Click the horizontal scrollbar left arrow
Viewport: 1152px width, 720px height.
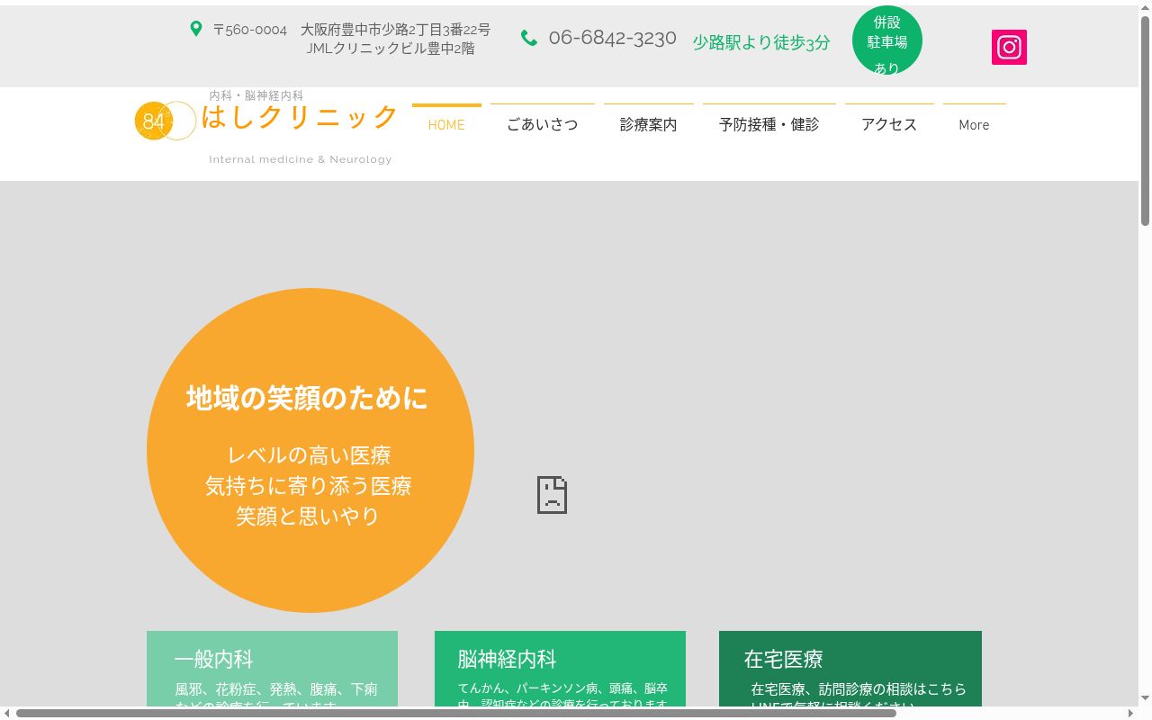7,714
